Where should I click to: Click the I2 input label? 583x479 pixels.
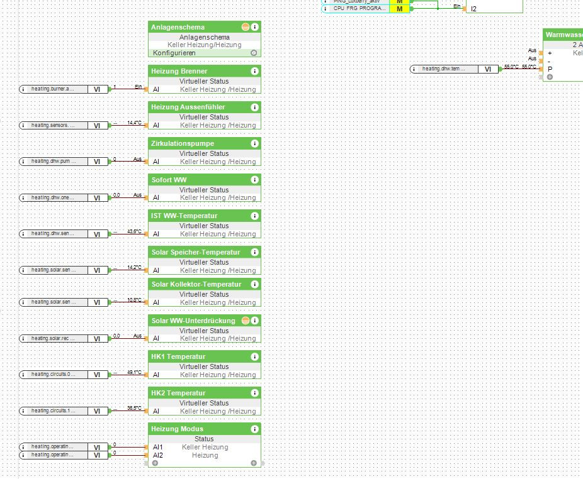tap(473, 9)
